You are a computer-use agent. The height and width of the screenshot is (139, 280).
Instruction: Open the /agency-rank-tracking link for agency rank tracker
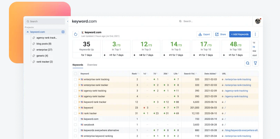236,96
